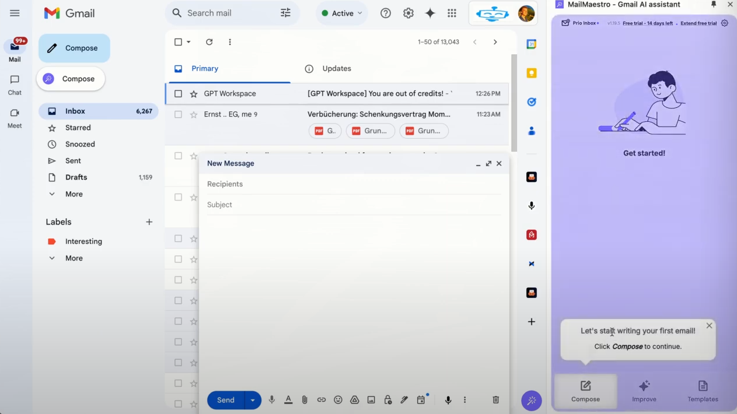Open more options in compose toolbar
Image resolution: width=737 pixels, height=414 pixels.
click(464, 400)
